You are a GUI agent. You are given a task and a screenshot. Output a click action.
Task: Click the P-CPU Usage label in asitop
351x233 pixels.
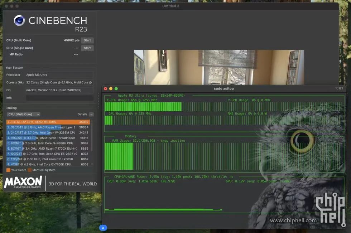tap(249, 100)
